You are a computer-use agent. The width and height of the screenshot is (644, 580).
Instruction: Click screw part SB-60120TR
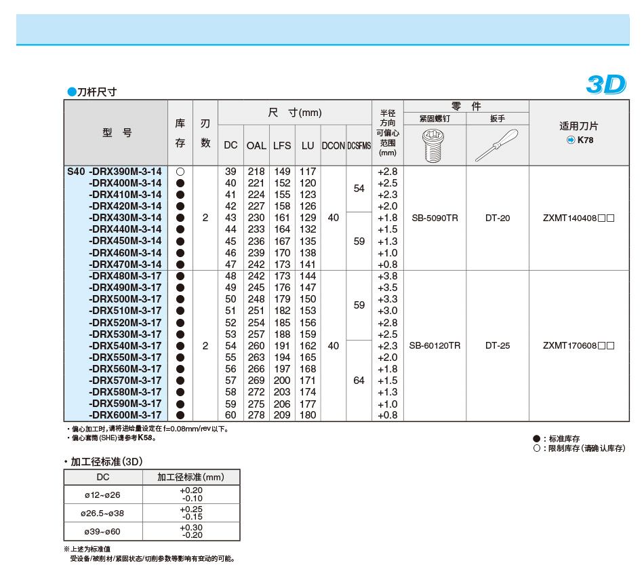(435, 346)
